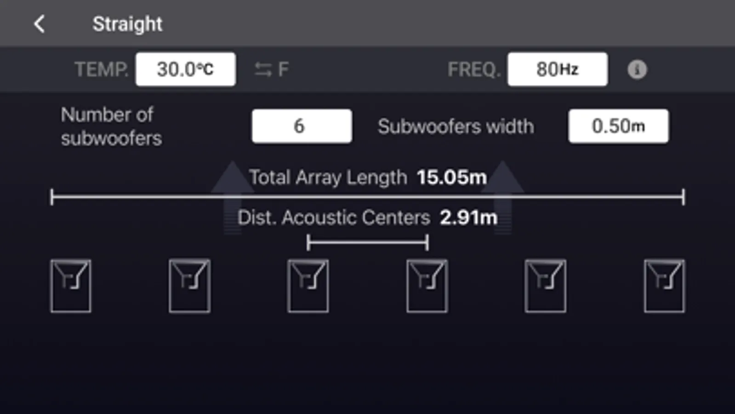Viewport: 735px width, 414px height.
Task: Open the number of subwoofers selector
Action: point(302,126)
